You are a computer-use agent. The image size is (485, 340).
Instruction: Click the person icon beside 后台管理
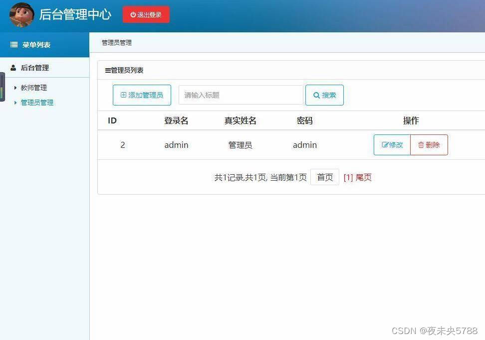[13, 68]
